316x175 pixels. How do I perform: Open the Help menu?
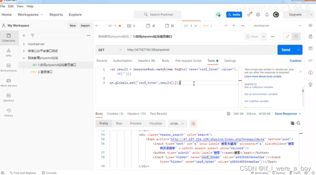(x=30, y=6)
